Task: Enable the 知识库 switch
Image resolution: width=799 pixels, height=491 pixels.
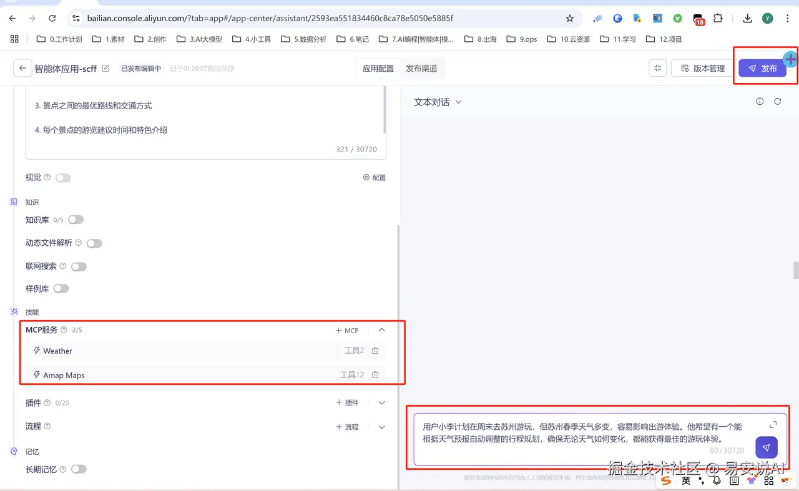Action: tap(76, 220)
